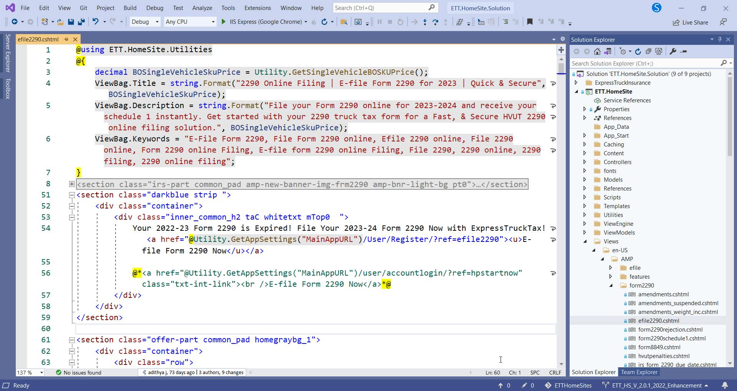737x391 pixels.
Task: Click the Navigate Backward arrow in the main toolbar
Action: (15, 22)
